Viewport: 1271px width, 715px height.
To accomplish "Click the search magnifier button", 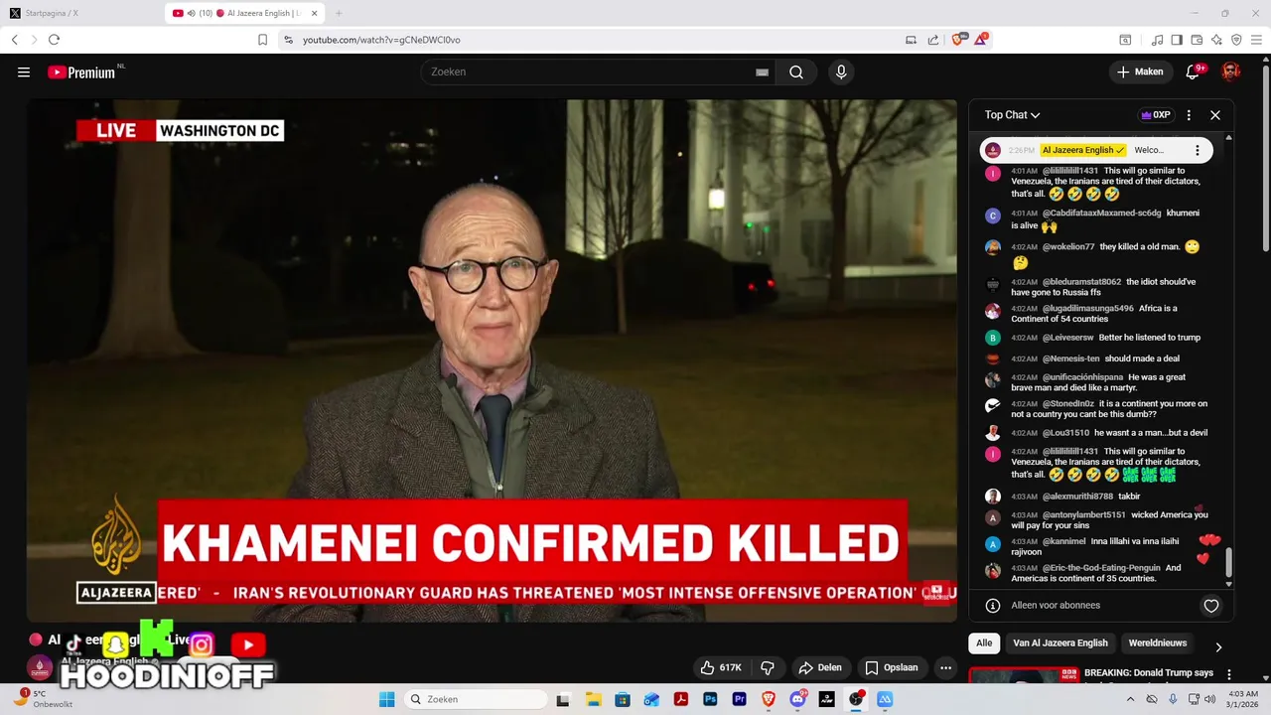I will (x=796, y=71).
